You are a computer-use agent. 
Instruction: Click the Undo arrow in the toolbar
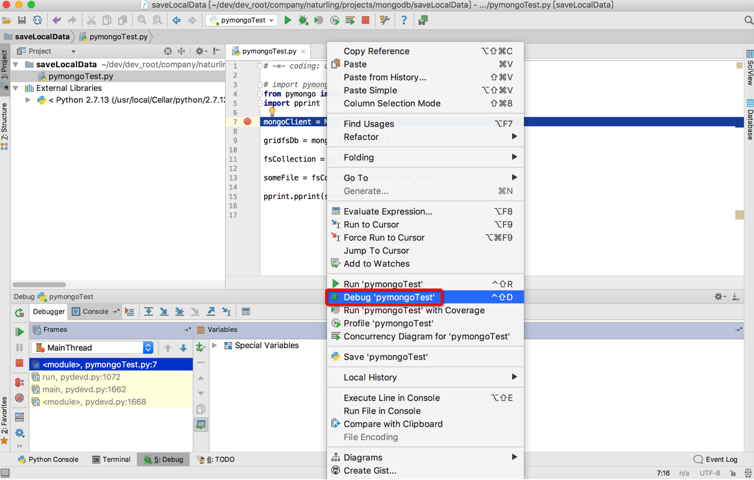click(57, 21)
